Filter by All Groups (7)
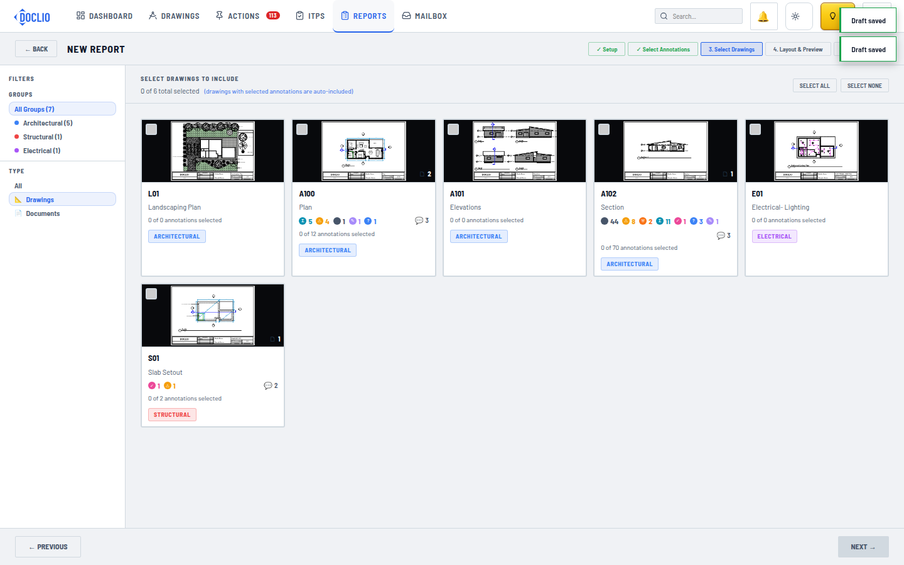The image size is (904, 565). [62, 109]
